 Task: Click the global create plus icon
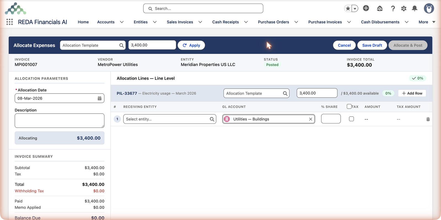[x=366, y=8]
